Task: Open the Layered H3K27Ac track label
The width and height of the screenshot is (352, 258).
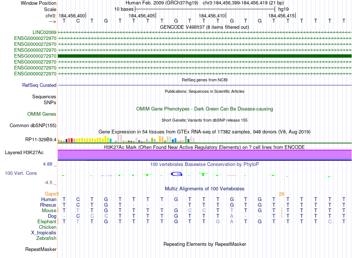Action: click(x=24, y=153)
